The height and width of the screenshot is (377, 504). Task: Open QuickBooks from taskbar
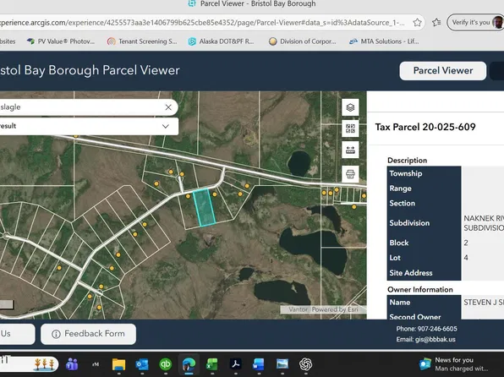(x=166, y=364)
